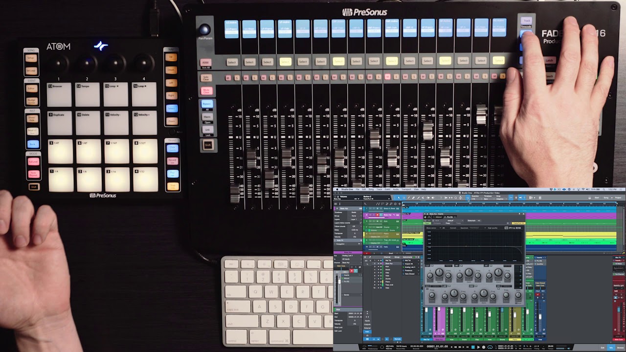
Task: Click the Rewind transport button
Action: coord(455,347)
